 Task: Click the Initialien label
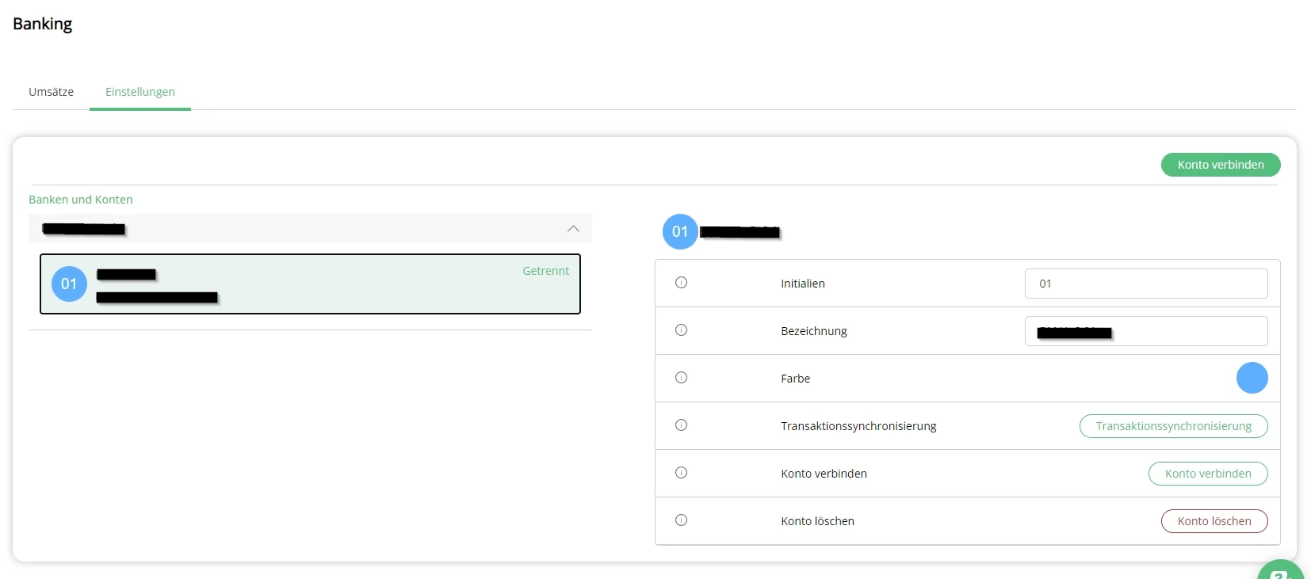[x=803, y=284]
